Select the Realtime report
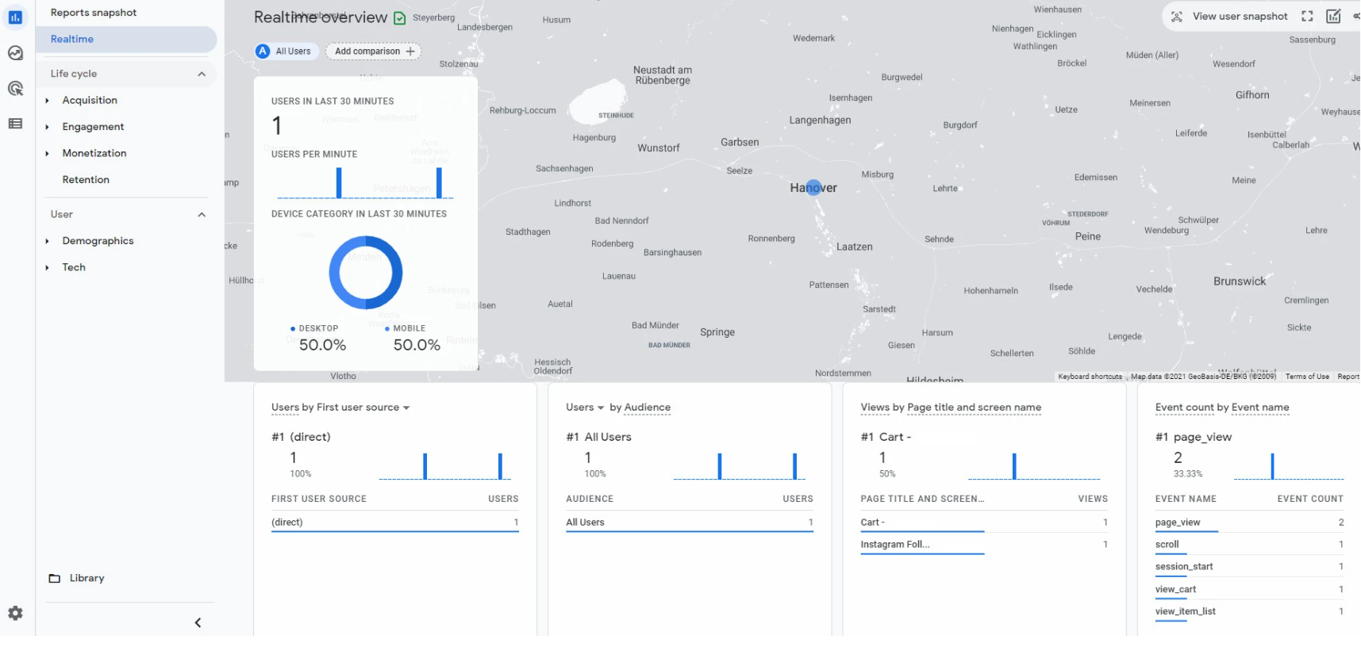 (x=72, y=39)
